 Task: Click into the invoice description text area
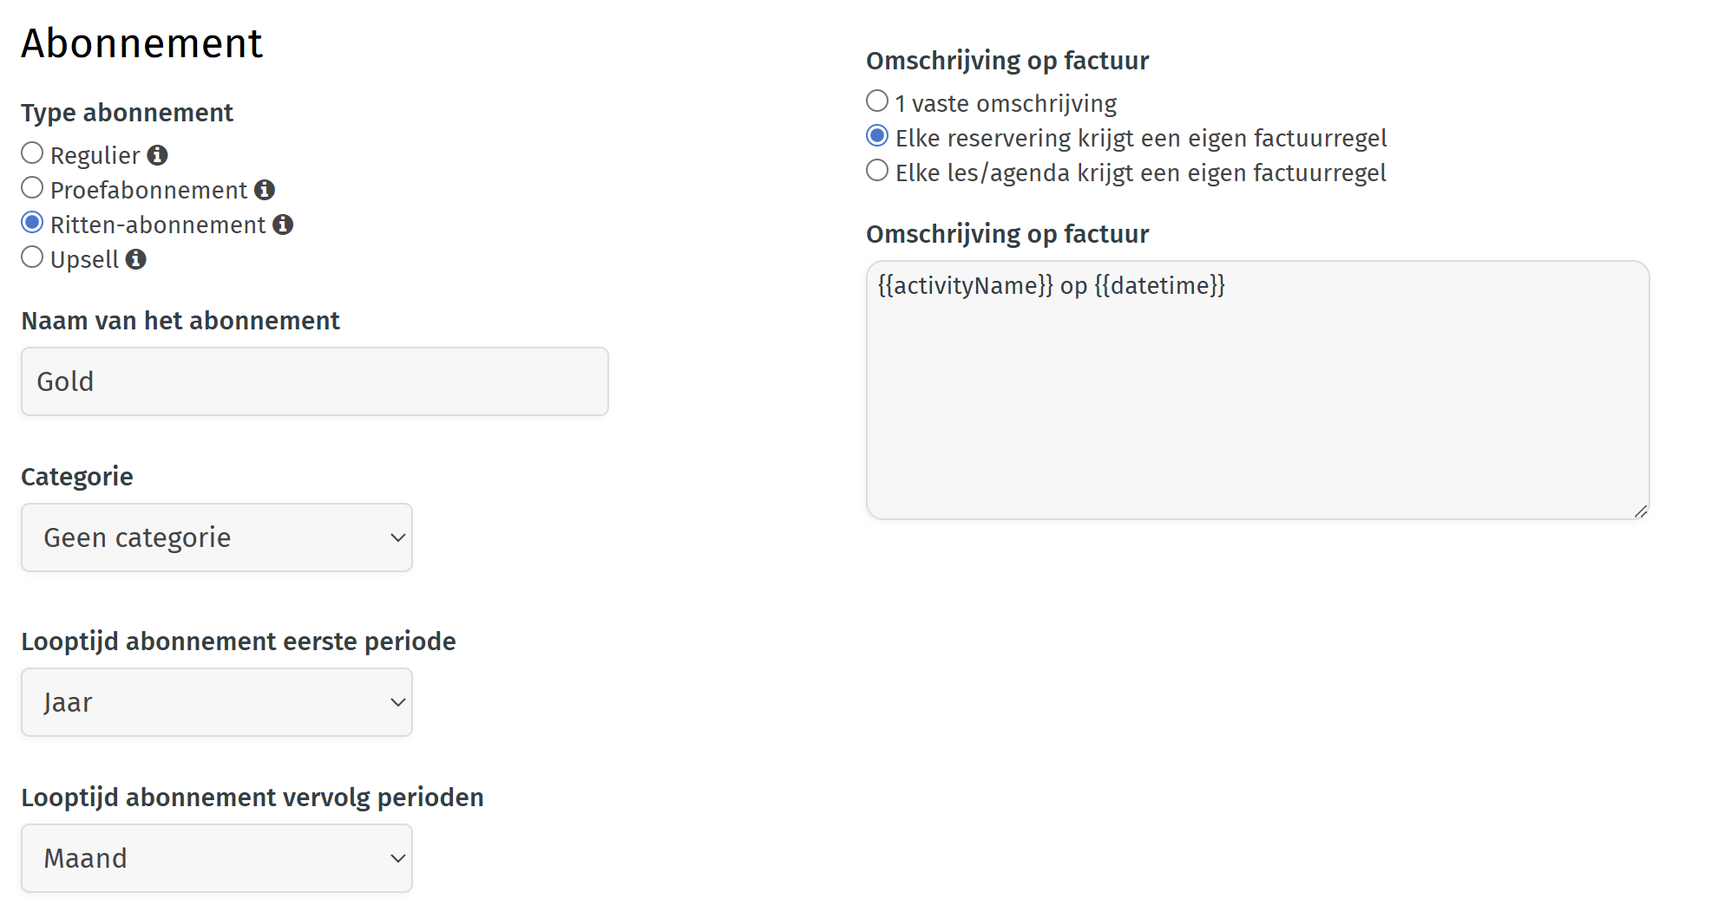1257,390
